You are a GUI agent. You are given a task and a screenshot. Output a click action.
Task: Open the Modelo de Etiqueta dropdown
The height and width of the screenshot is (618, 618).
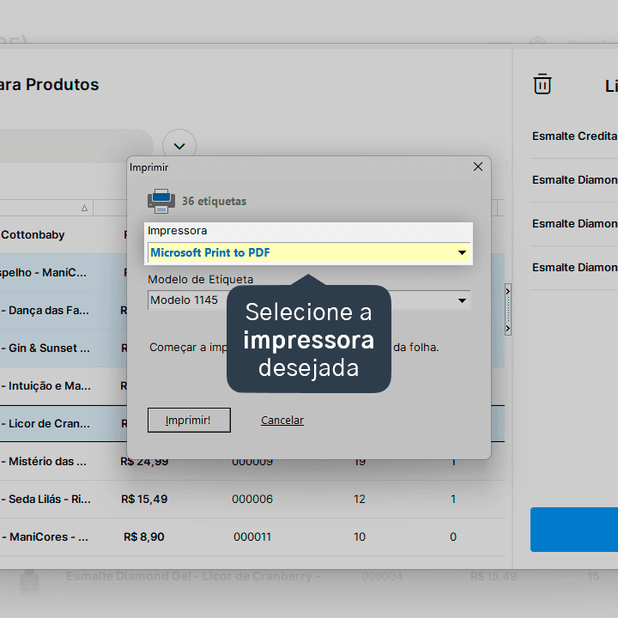pyautogui.click(x=309, y=300)
